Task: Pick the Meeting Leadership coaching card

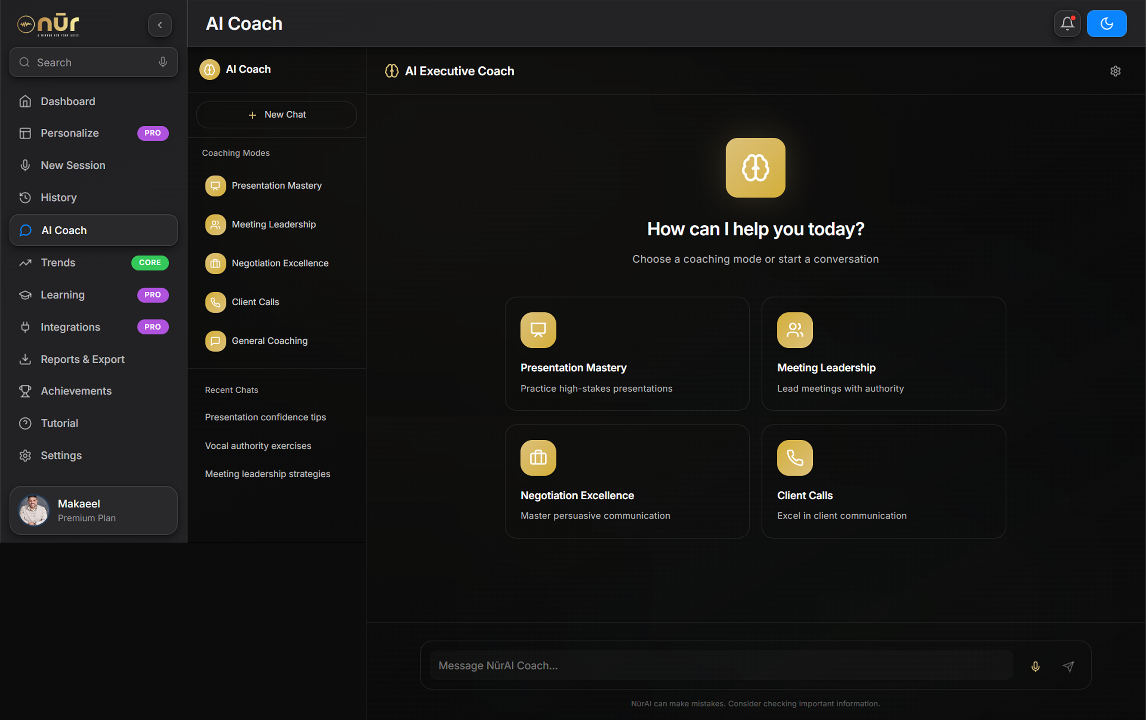Action: 883,353
